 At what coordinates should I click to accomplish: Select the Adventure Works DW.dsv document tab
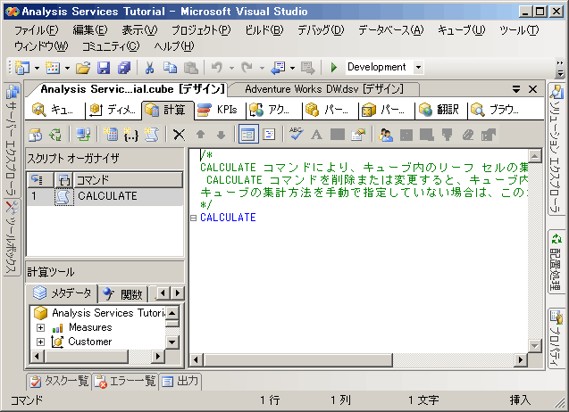point(323,89)
